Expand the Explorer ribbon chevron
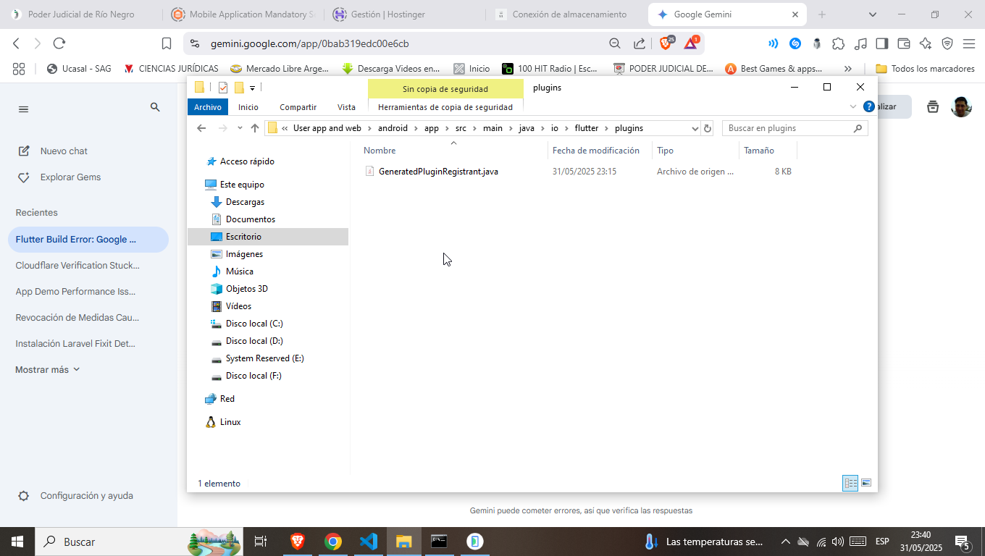The width and height of the screenshot is (985, 556). click(x=852, y=106)
